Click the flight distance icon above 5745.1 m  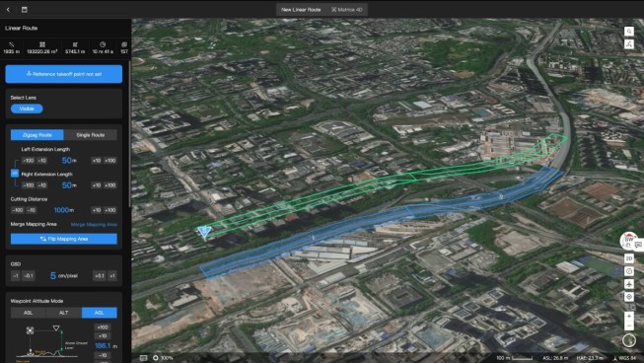click(x=75, y=44)
